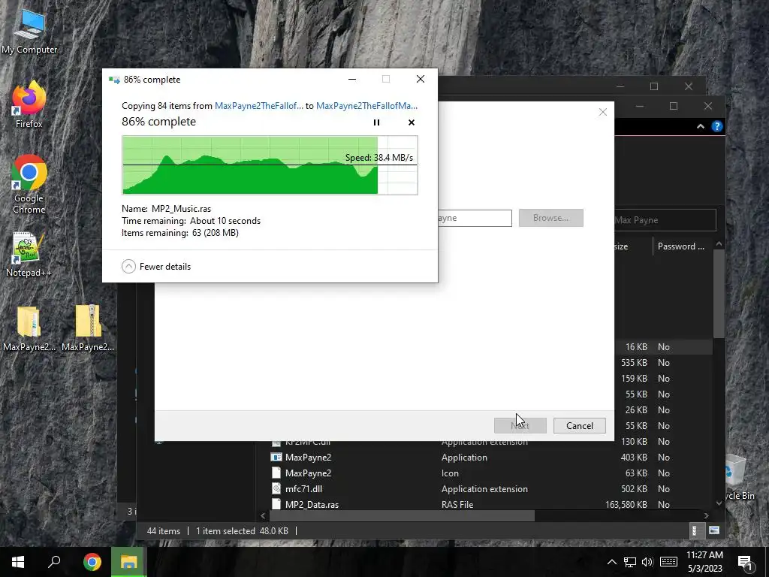Show hidden tray icons chevron
The height and width of the screenshot is (577, 769).
pyautogui.click(x=611, y=562)
